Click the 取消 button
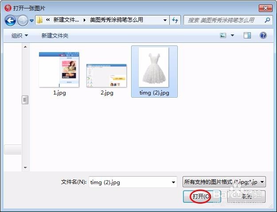 coord(246,197)
